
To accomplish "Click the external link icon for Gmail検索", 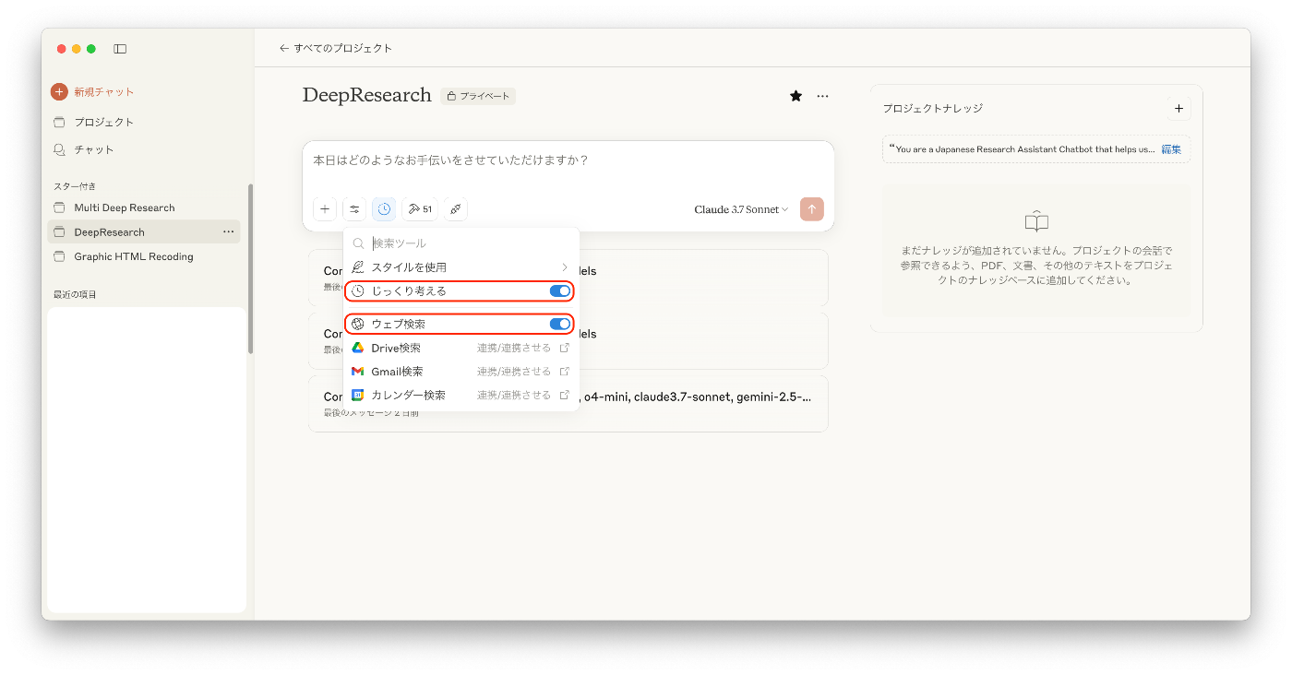I will point(565,372).
